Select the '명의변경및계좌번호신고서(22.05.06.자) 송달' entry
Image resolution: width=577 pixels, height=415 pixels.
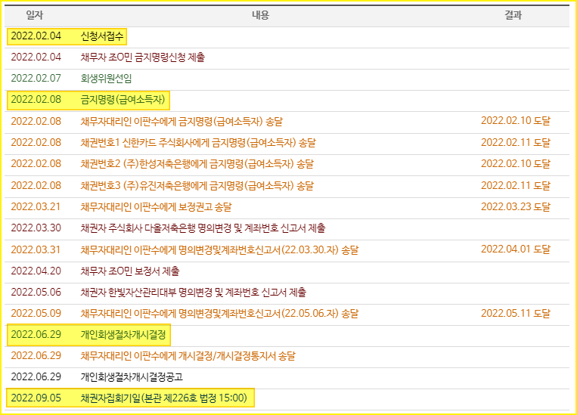tap(219, 314)
